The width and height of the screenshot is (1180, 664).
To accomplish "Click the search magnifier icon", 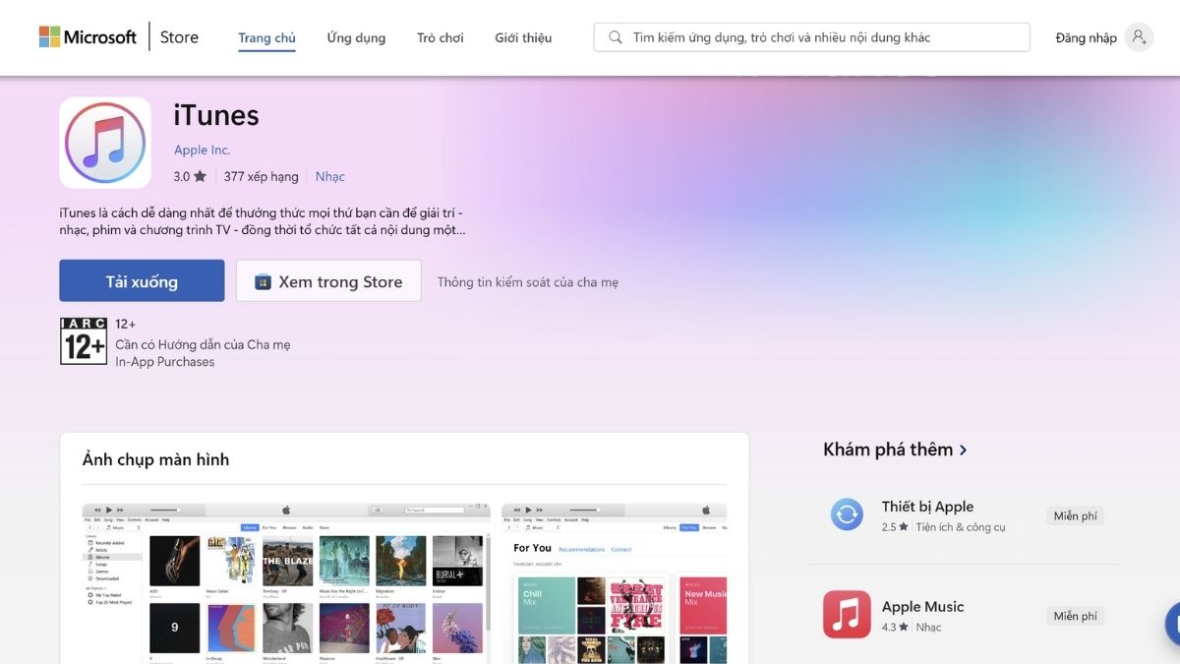I will pyautogui.click(x=616, y=37).
